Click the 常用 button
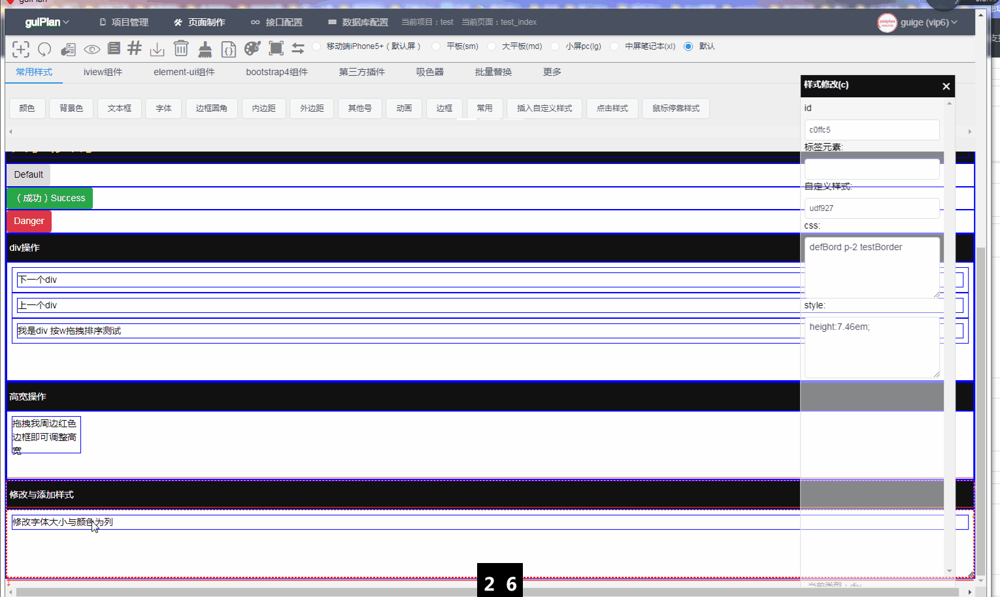1000x597 pixels. point(485,108)
